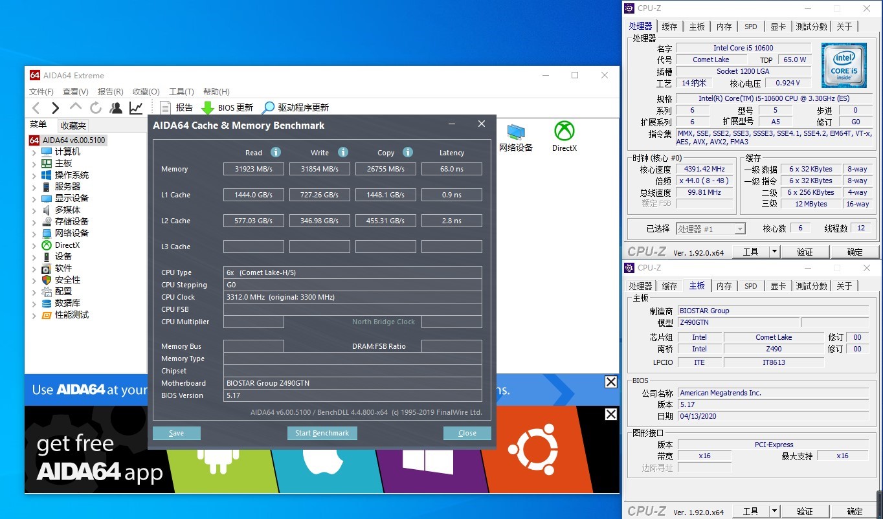Open the 网络设备 icon in the main pane
The width and height of the screenshot is (883, 519).
click(x=516, y=138)
